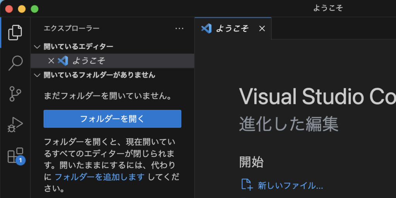This screenshot has height=198, width=396.
Task: Open the Extensions view with badge
Action: pyautogui.click(x=15, y=156)
